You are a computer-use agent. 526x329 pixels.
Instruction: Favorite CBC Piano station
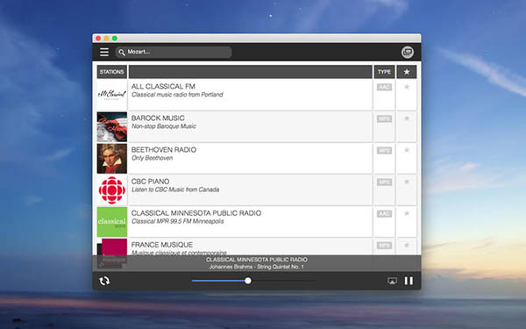point(407,182)
